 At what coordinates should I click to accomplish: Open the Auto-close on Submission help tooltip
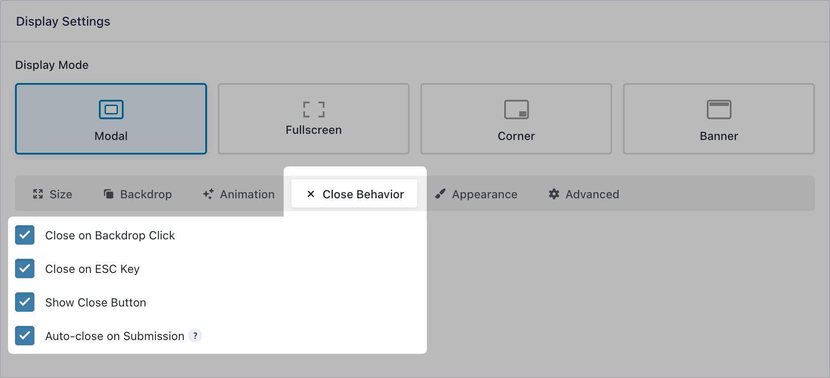pyautogui.click(x=195, y=336)
